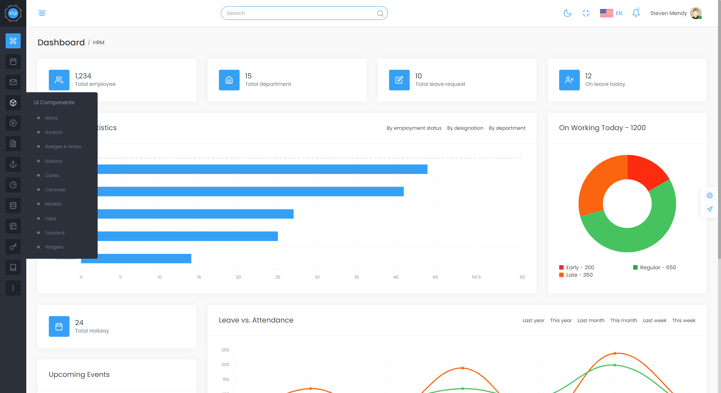Show This month in Leave vs. Attendance
This screenshot has width=721, height=393.
pyautogui.click(x=623, y=321)
